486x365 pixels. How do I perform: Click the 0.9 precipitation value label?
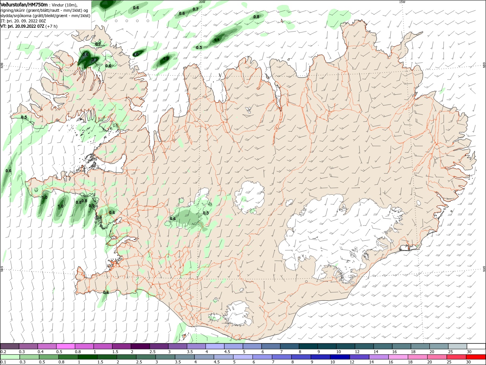(x=92, y=206)
